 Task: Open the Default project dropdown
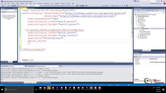47,66
